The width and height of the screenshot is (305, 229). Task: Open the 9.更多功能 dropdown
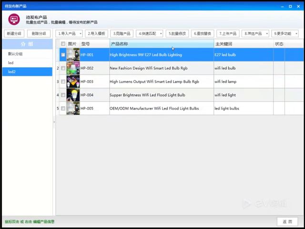pyautogui.click(x=285, y=34)
